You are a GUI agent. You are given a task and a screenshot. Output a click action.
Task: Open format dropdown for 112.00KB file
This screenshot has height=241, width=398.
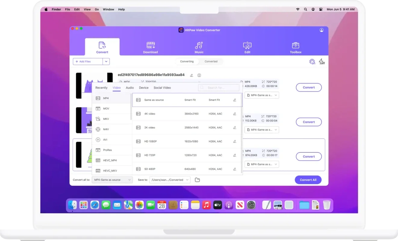coord(262,130)
